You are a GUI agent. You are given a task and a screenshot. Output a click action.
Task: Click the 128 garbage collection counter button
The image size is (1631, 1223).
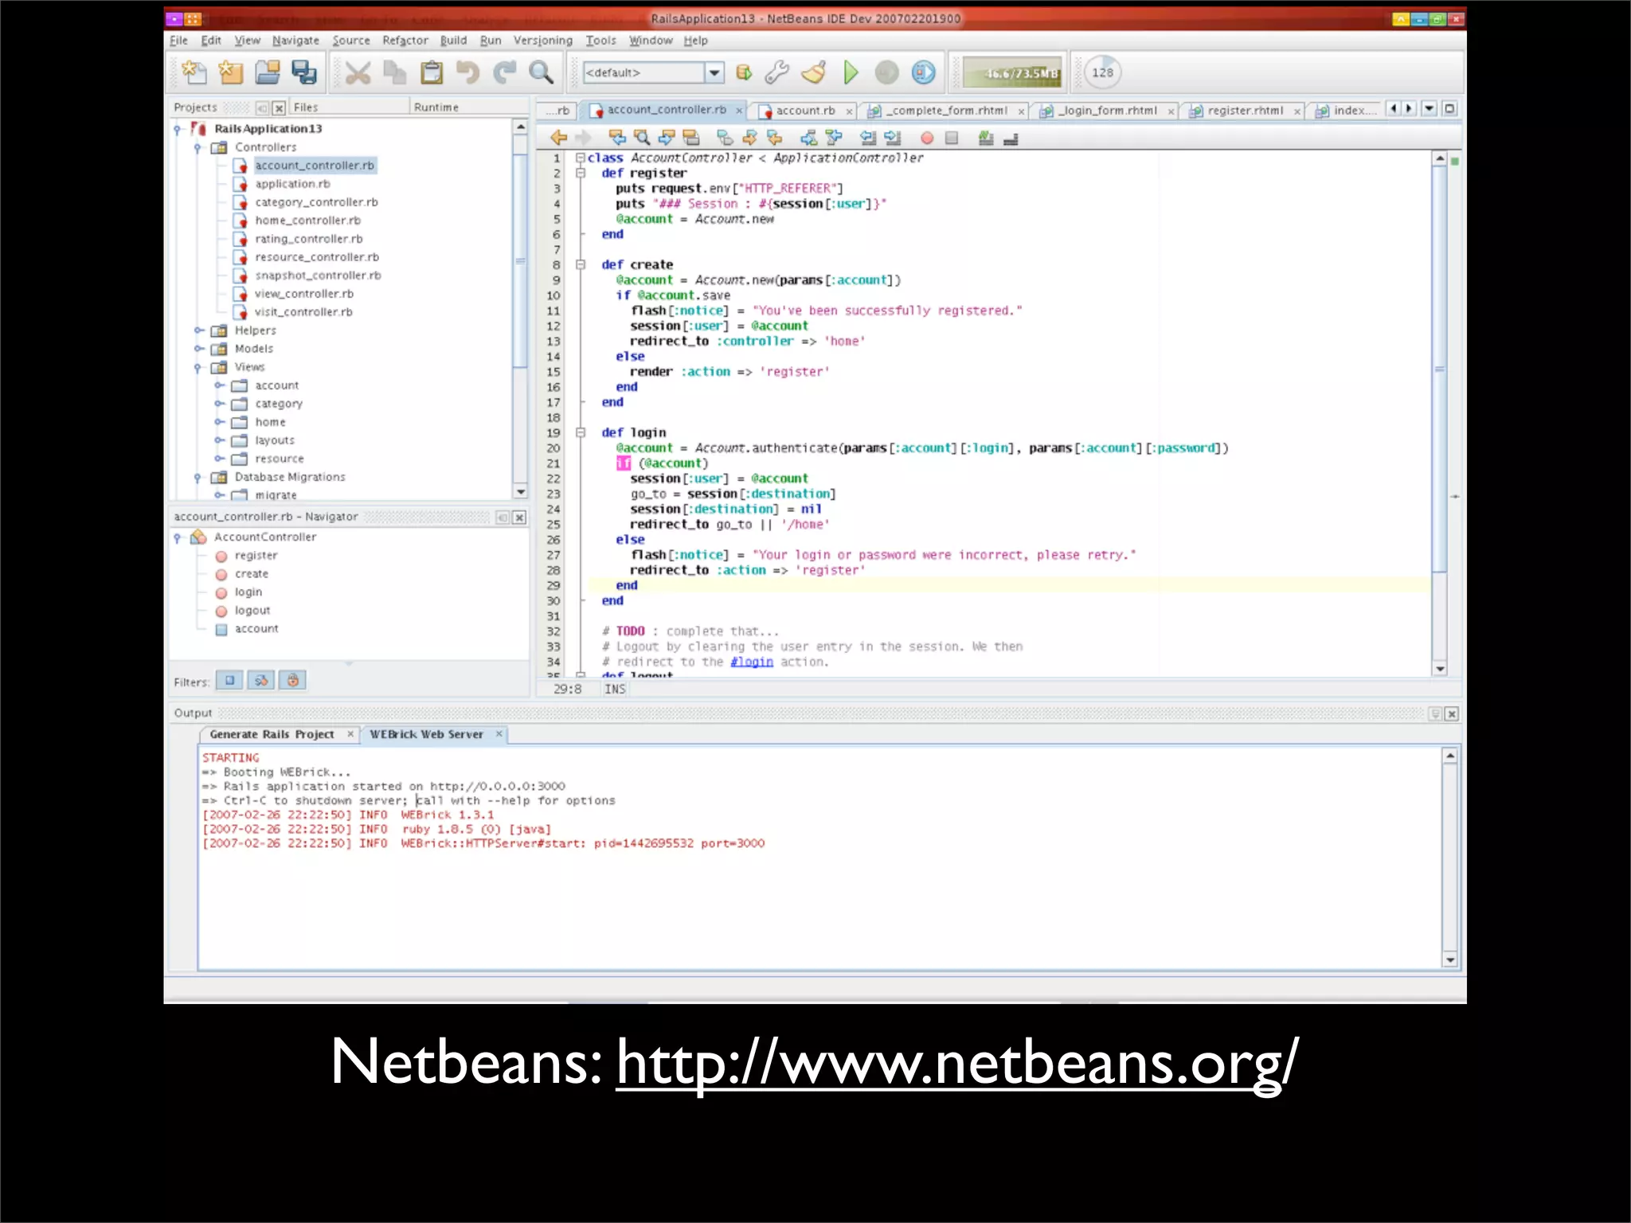tap(1103, 72)
